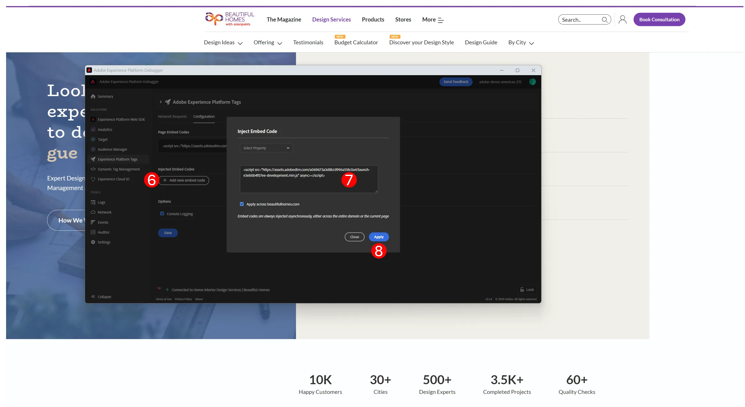Switch to the Network Requests tab

(172, 116)
